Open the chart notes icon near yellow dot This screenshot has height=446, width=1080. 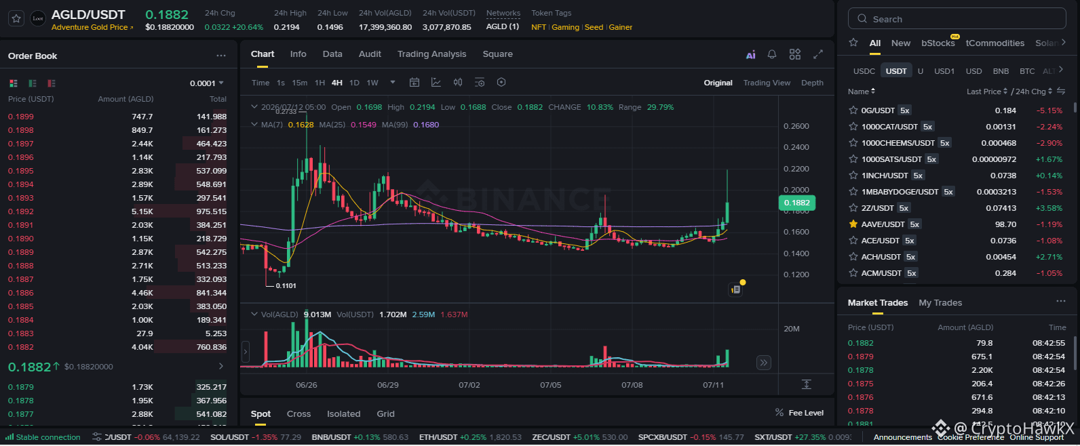tap(736, 289)
